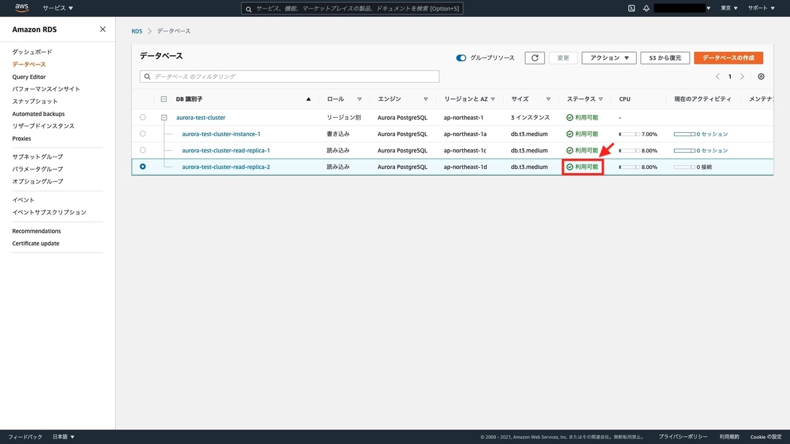Open パラメータグループ in sidebar
The image size is (790, 444).
pos(38,169)
